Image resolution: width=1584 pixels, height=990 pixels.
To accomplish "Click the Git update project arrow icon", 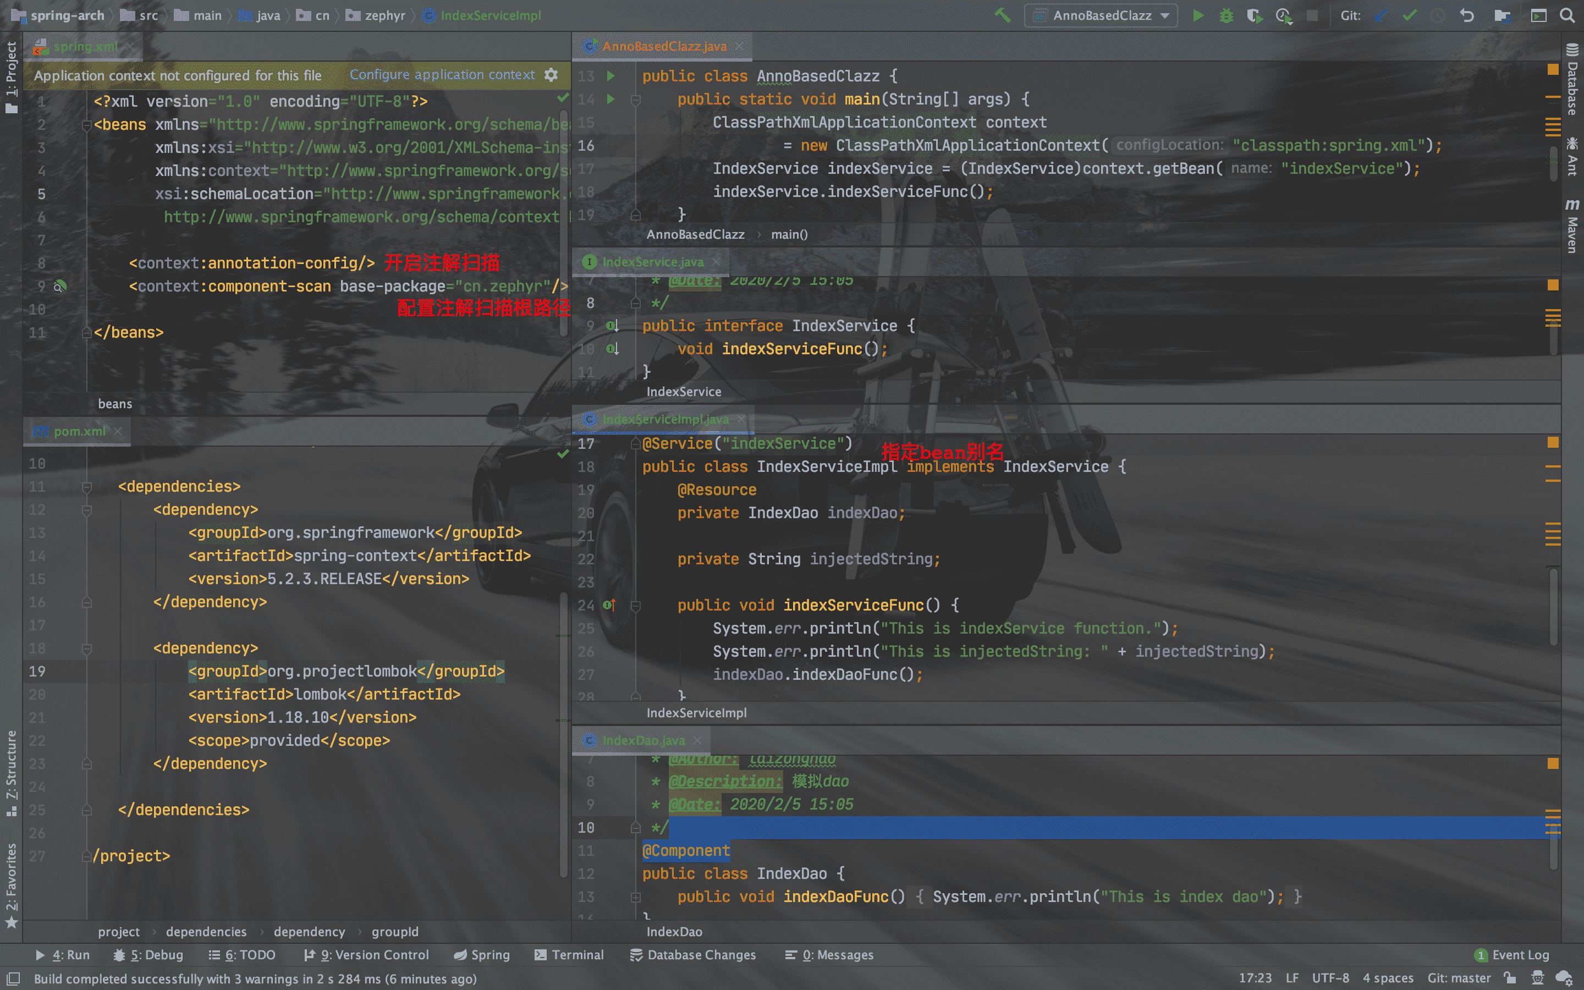I will pos(1381,16).
